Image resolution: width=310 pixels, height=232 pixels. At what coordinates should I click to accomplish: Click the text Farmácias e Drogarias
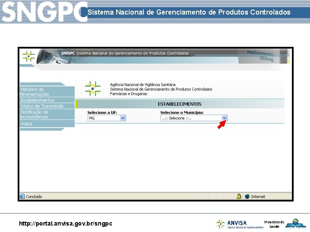pos(128,94)
